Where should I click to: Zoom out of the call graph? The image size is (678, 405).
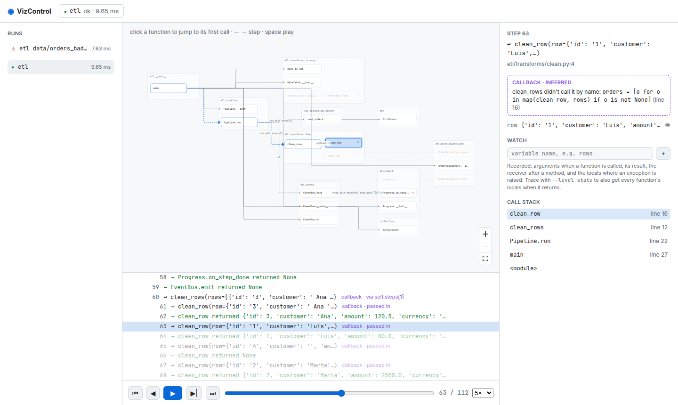[x=485, y=246]
